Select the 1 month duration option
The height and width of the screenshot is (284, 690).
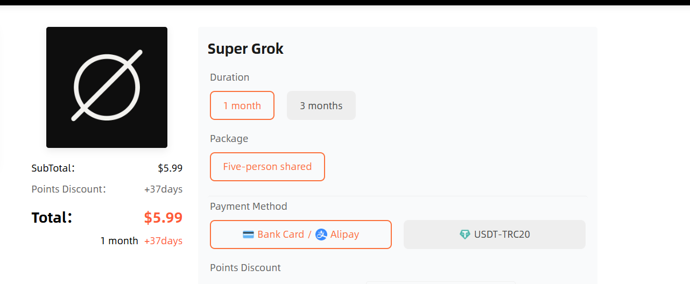tap(242, 105)
